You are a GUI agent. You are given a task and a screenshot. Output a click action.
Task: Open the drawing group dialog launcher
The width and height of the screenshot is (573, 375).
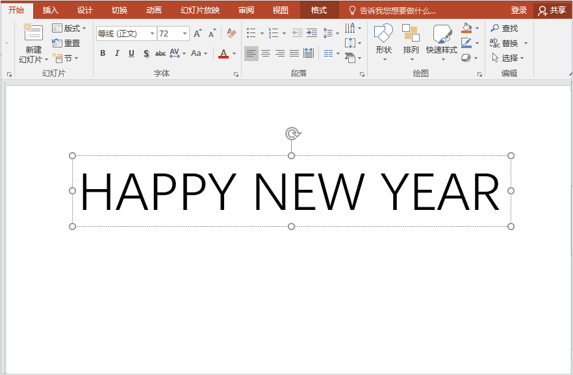click(x=479, y=74)
